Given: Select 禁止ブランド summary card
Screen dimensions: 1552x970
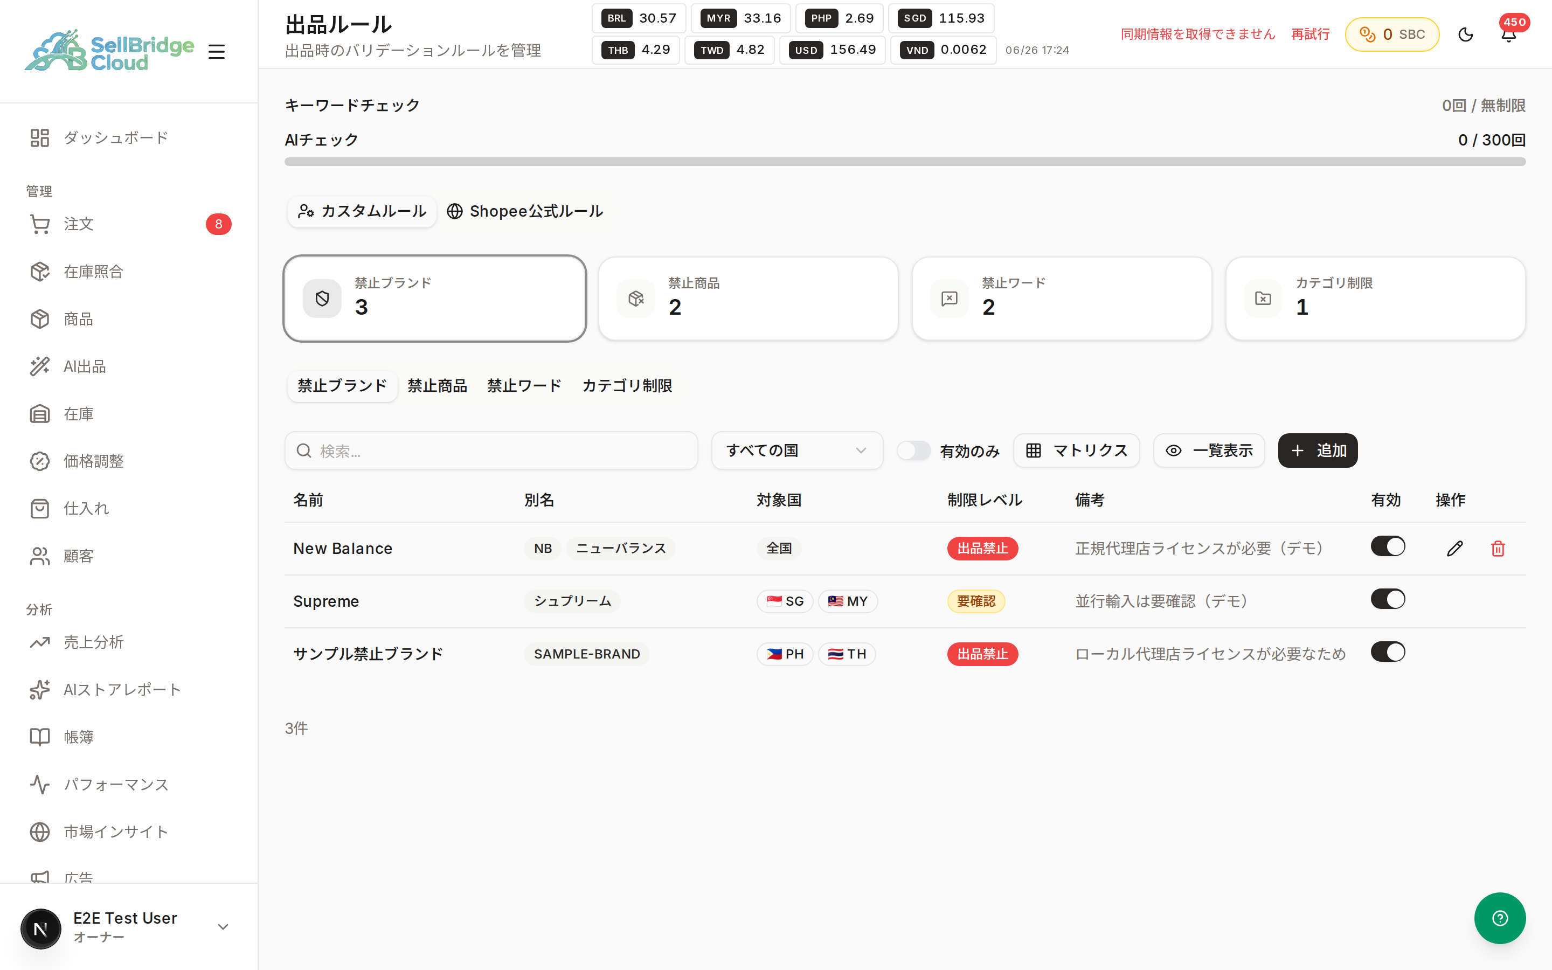Looking at the screenshot, I should point(435,299).
